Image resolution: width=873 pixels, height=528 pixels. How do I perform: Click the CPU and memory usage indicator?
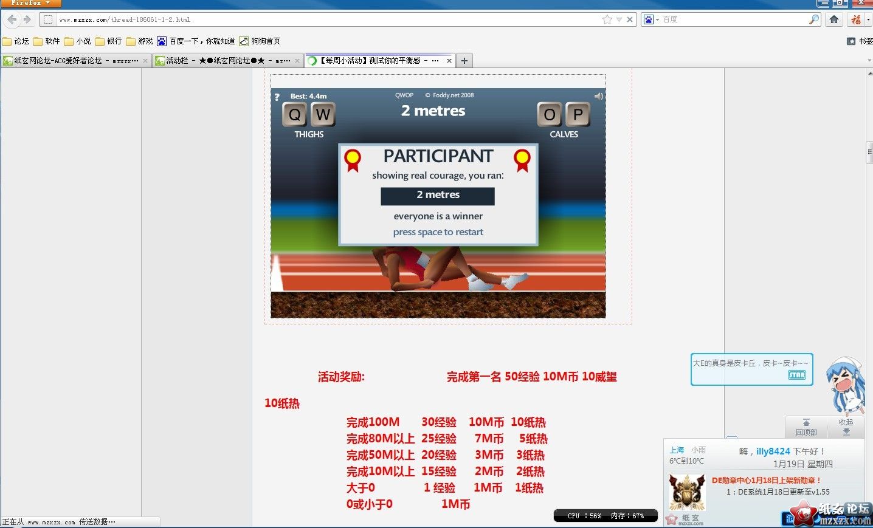point(606,516)
